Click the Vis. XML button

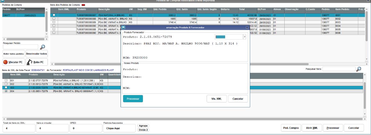click(x=217, y=99)
